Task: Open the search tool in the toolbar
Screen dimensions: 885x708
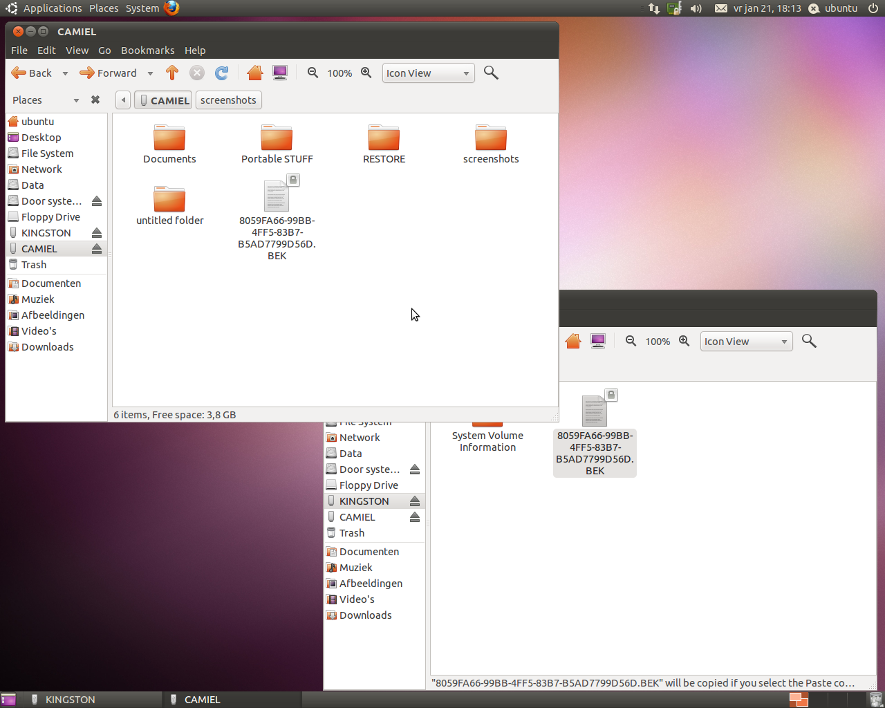Action: 491,73
